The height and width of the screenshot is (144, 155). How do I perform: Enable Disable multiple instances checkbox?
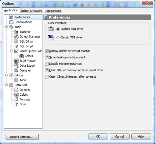click(47, 64)
